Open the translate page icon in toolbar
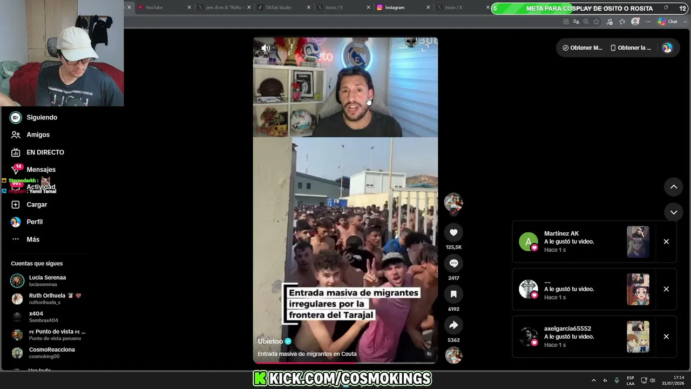The image size is (691, 389). (576, 22)
